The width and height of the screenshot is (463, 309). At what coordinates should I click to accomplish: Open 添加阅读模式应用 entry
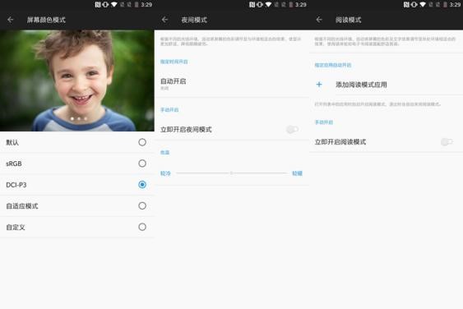(386, 85)
